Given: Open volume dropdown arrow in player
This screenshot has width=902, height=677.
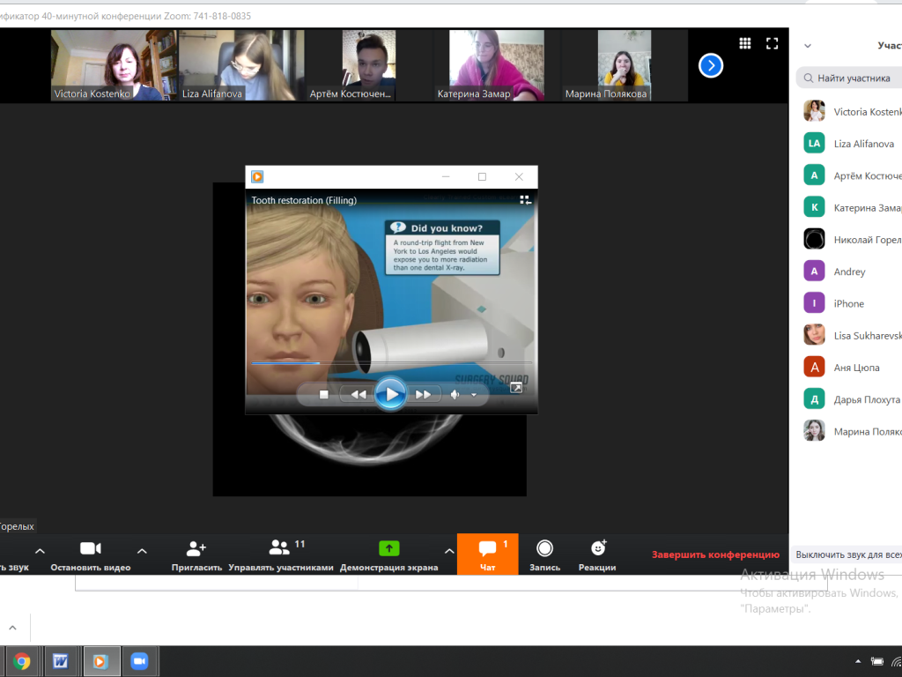Looking at the screenshot, I should (474, 395).
